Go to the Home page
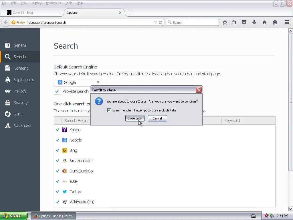Image resolution: width=293 pixels, height=220 pixels. (265, 22)
